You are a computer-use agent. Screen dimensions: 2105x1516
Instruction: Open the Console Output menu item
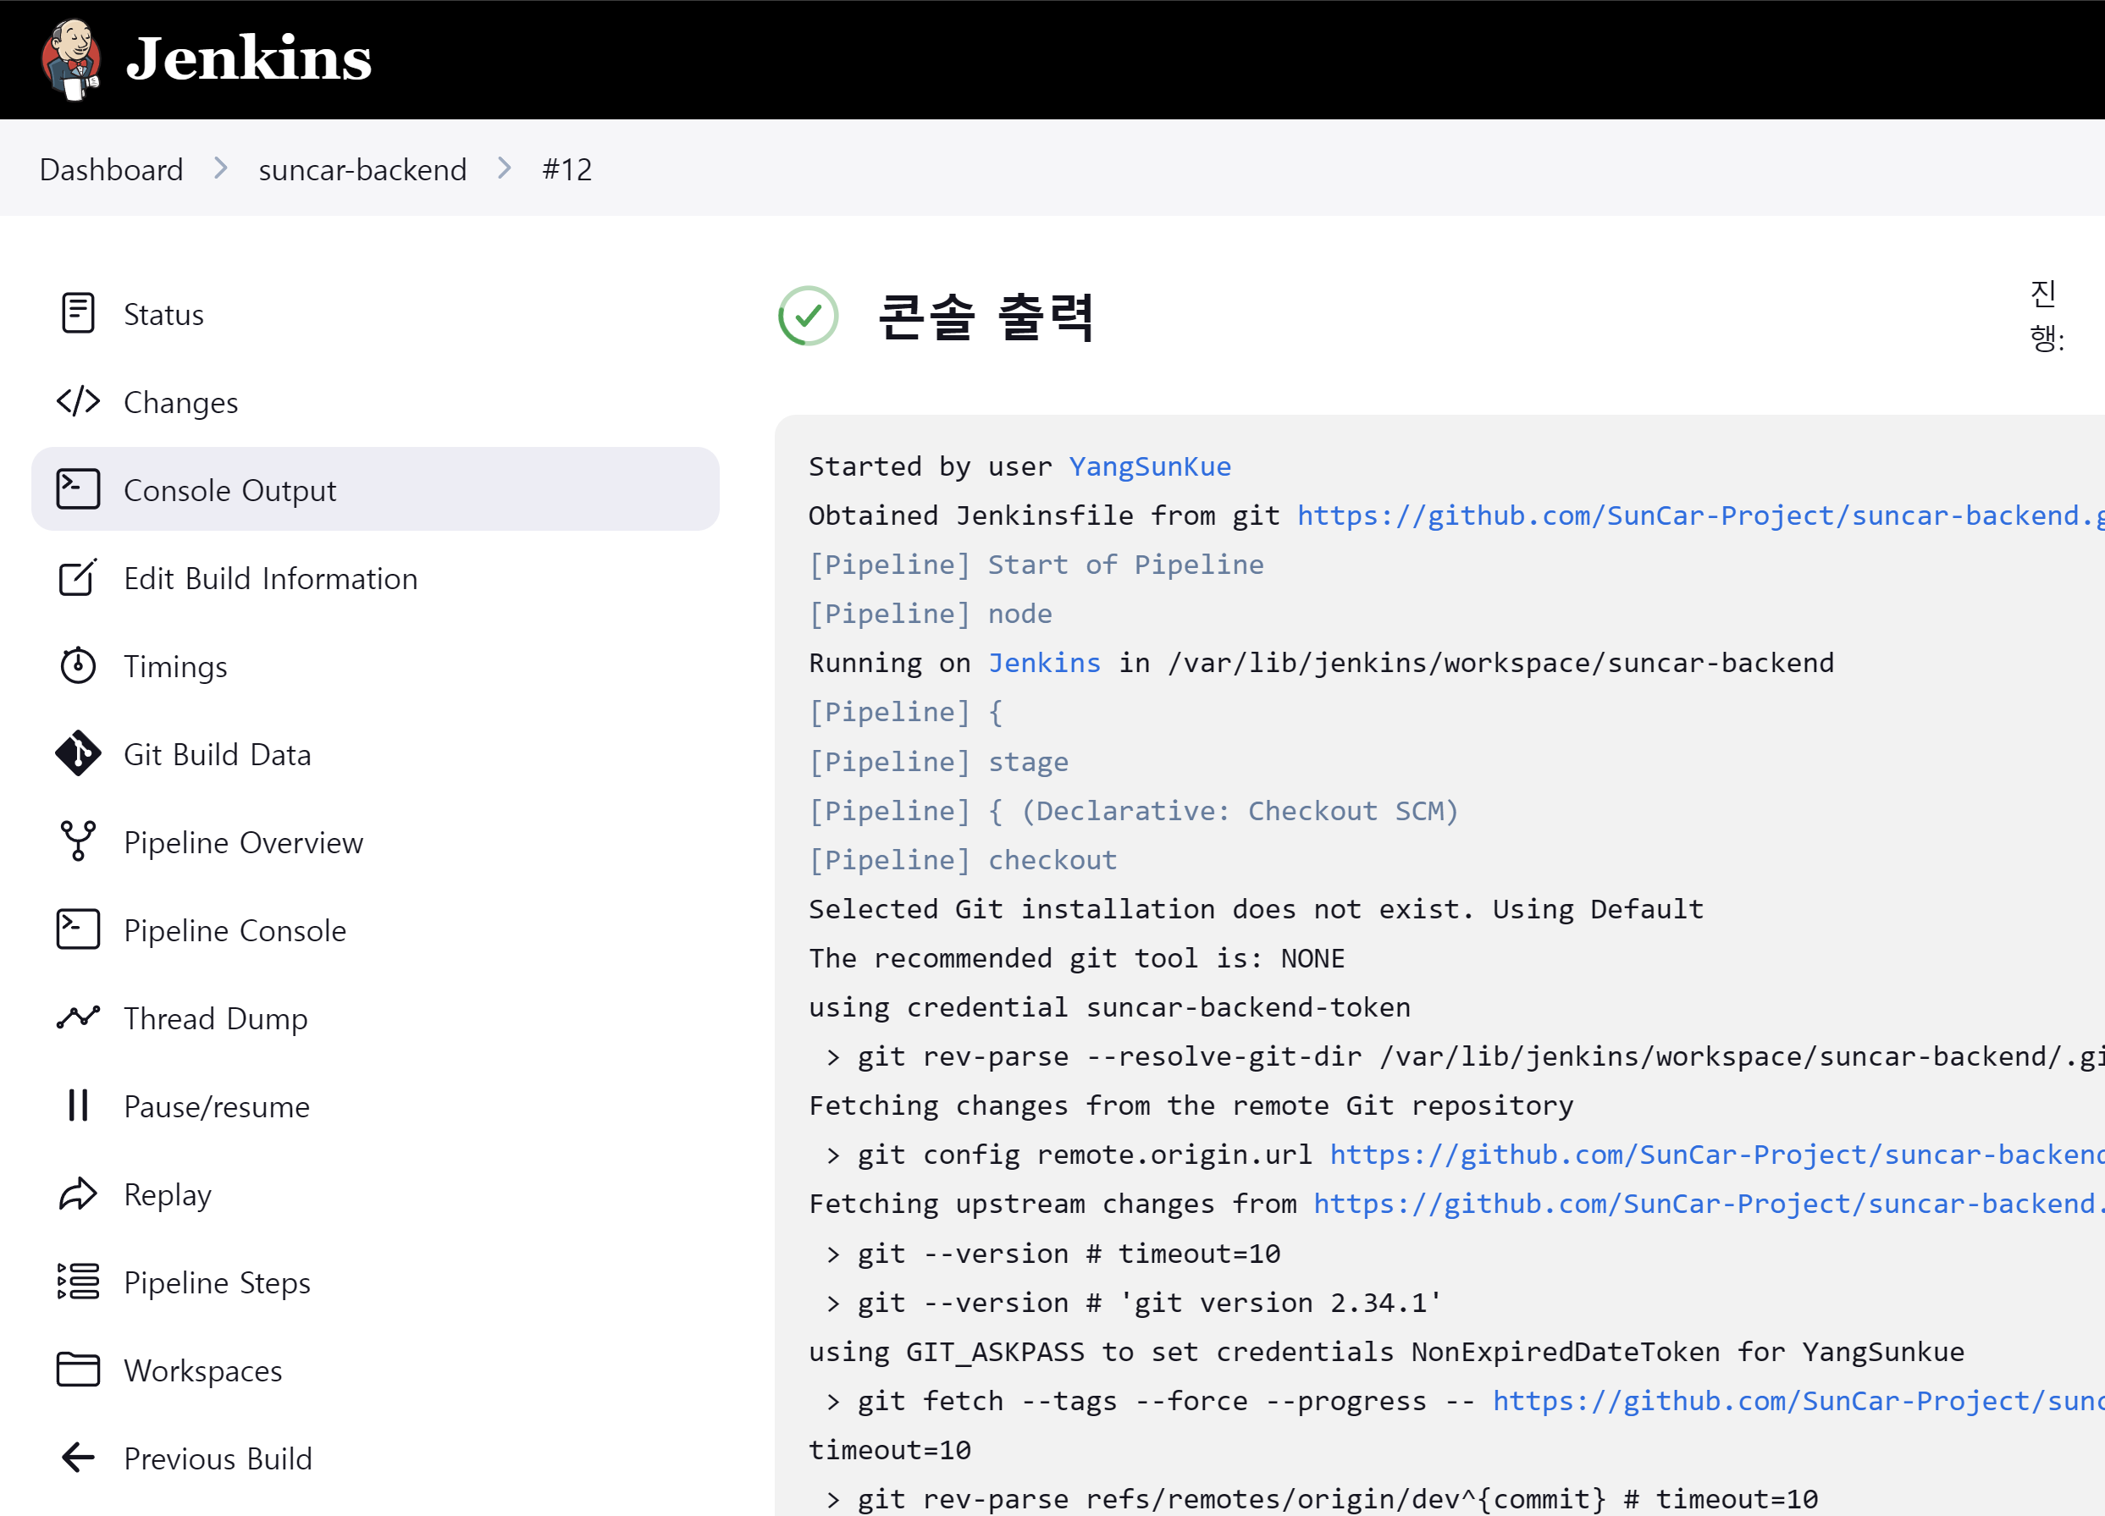coord(229,490)
